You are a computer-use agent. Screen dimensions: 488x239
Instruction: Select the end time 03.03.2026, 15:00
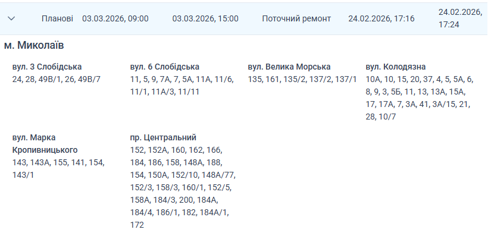point(205,18)
